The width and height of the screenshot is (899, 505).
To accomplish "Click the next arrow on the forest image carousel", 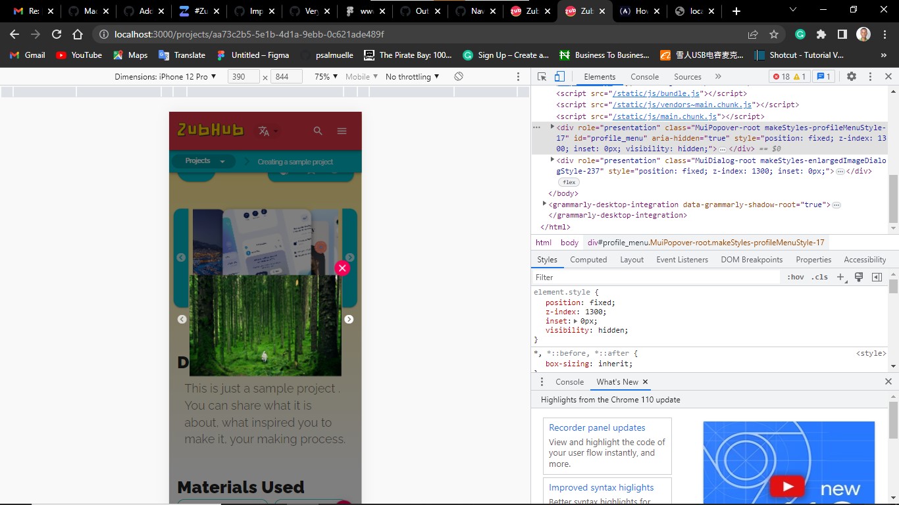I will tap(349, 319).
